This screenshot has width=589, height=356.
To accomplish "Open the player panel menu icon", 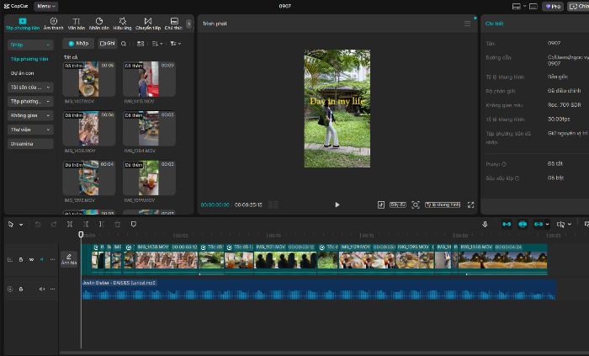I will (467, 24).
